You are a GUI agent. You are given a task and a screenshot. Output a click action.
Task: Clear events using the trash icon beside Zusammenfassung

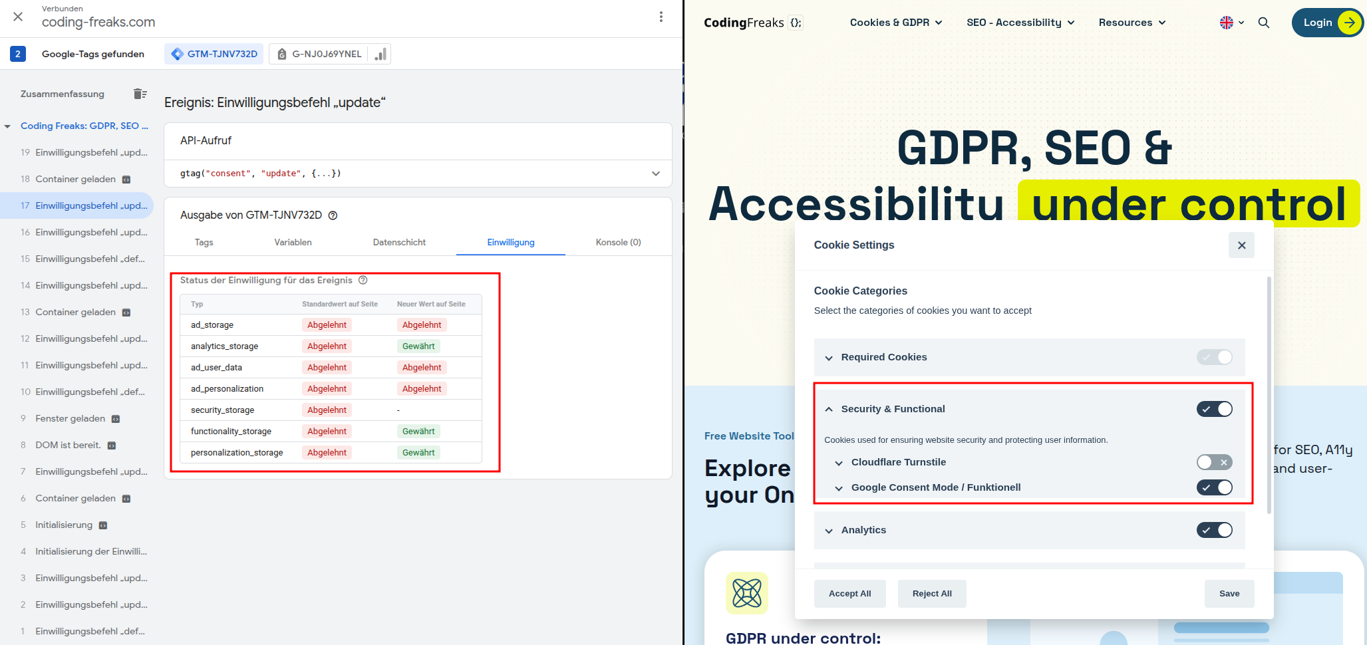click(x=140, y=94)
